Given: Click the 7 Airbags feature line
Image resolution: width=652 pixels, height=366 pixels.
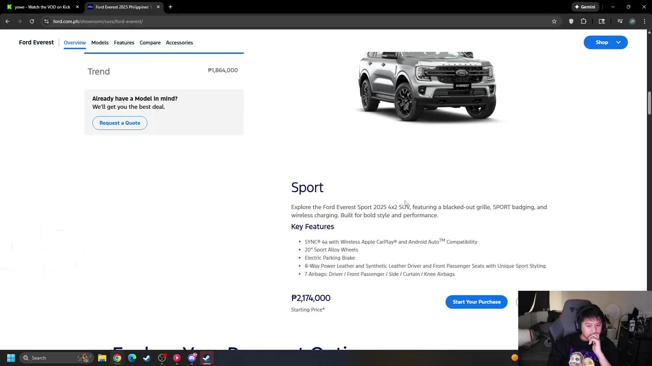Looking at the screenshot, I should pos(379,274).
